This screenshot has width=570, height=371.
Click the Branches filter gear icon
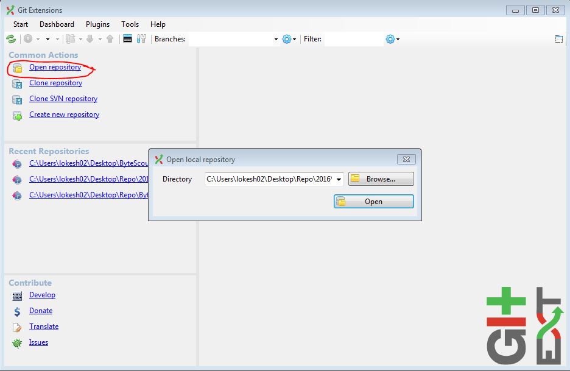click(287, 39)
